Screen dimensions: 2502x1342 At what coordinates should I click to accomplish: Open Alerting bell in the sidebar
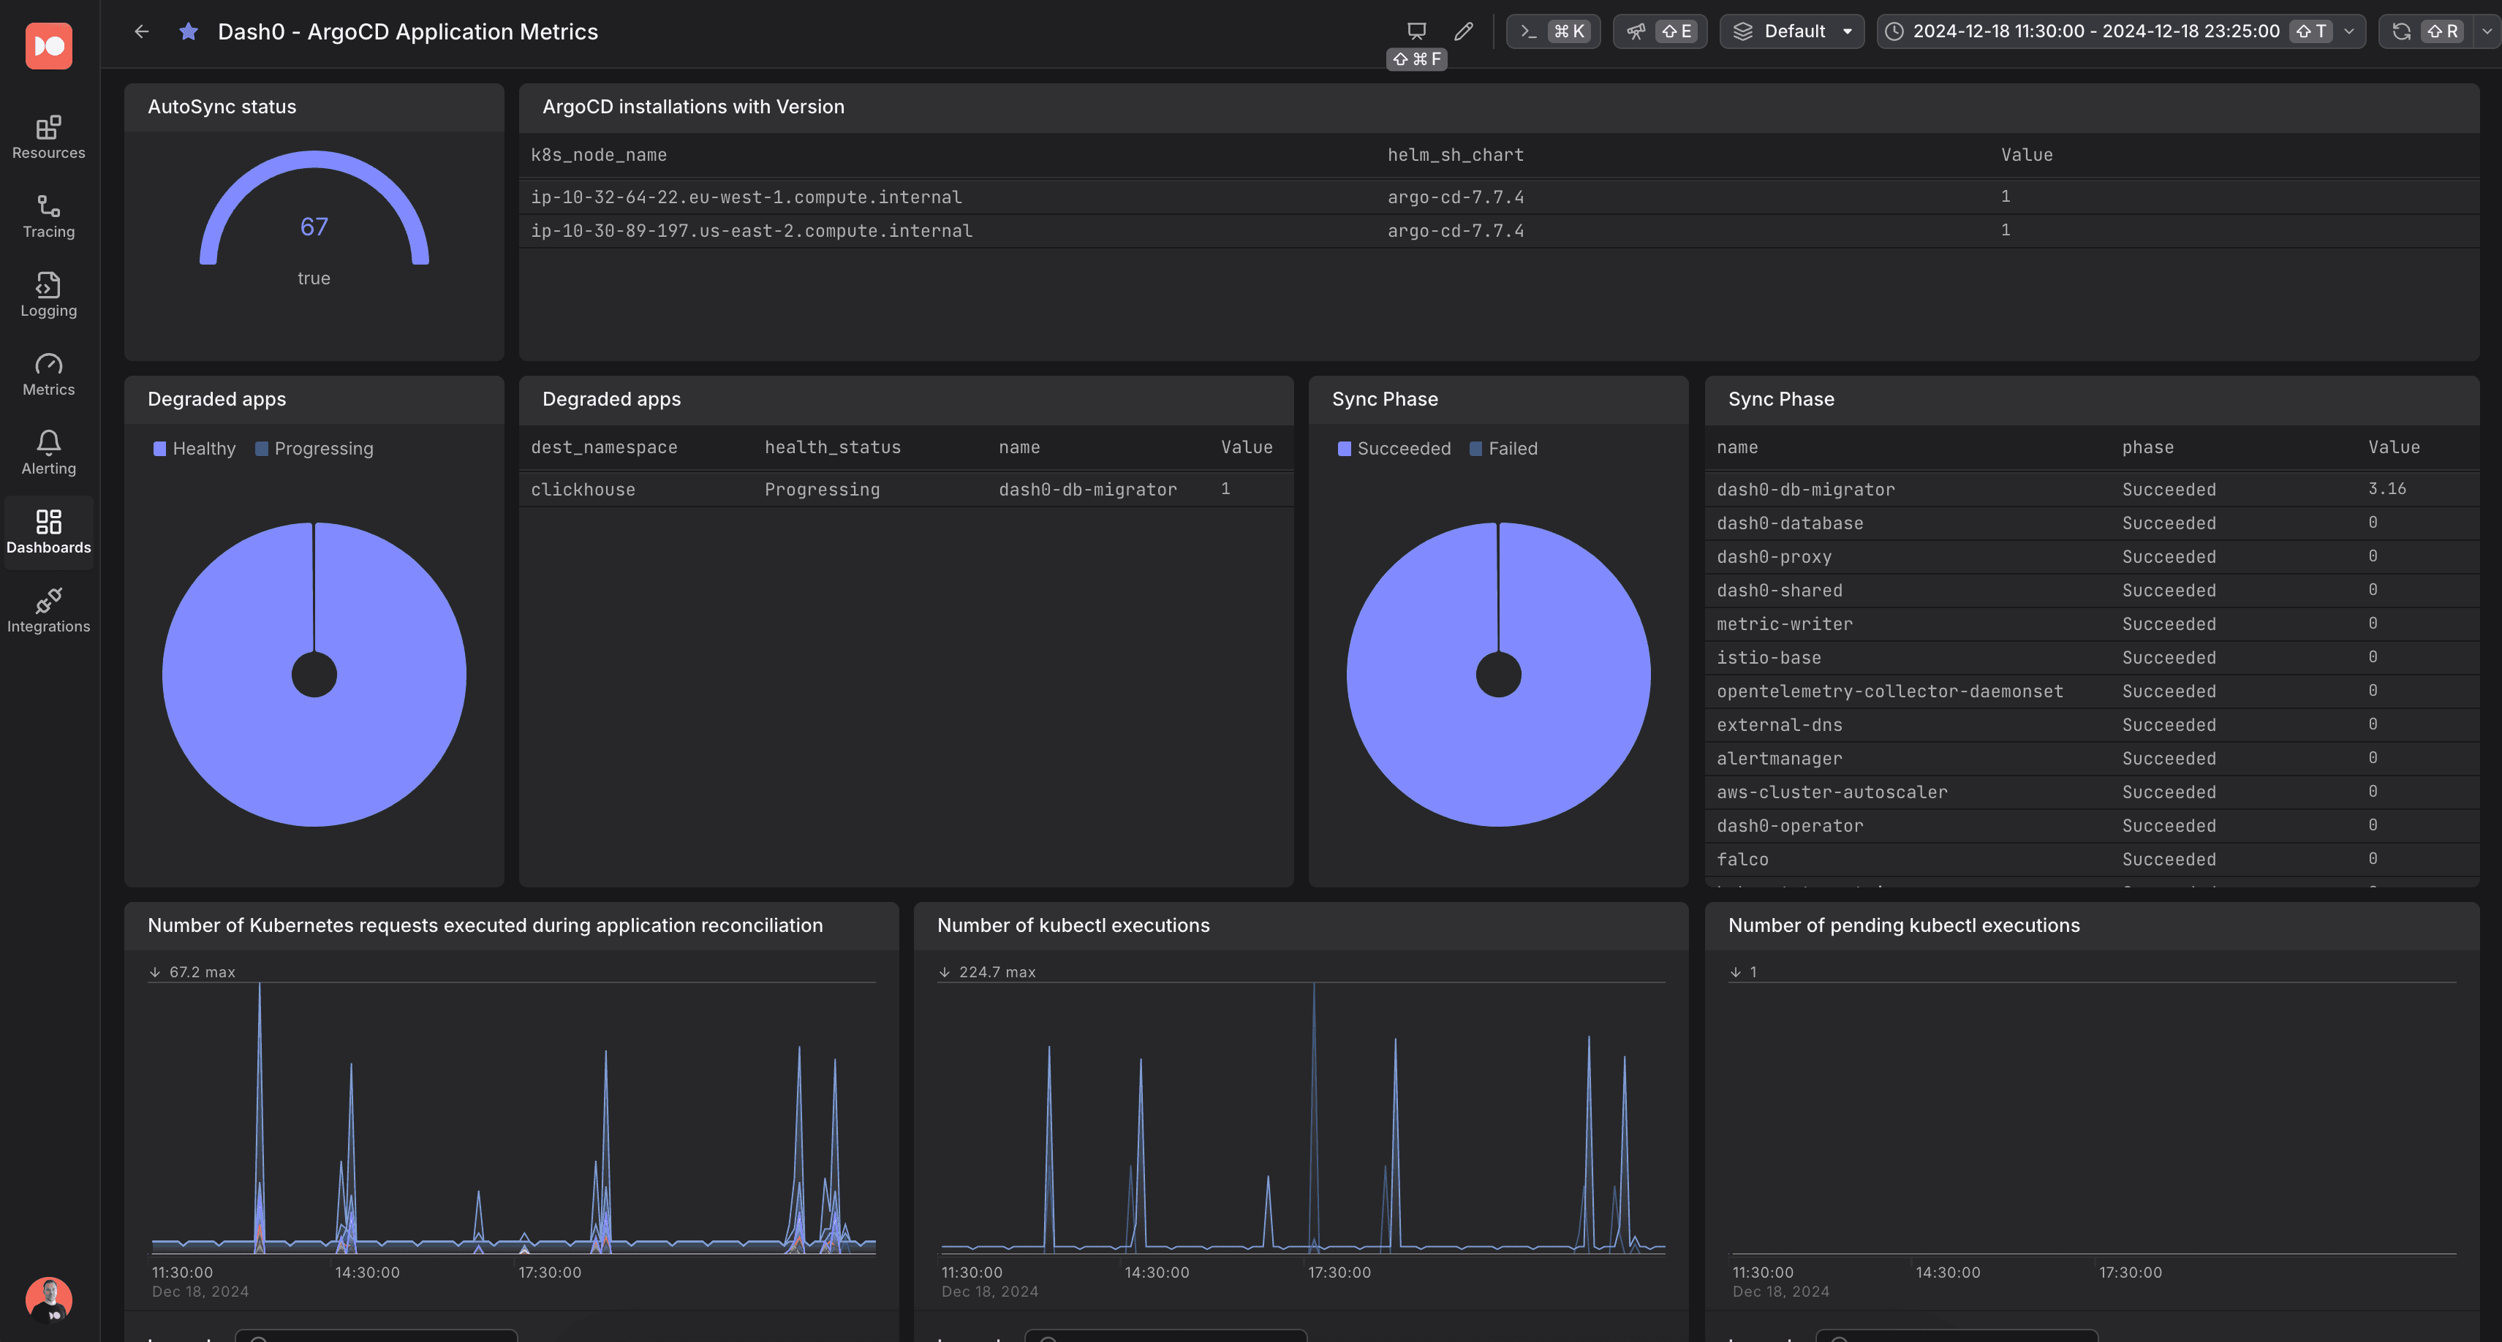[48, 452]
